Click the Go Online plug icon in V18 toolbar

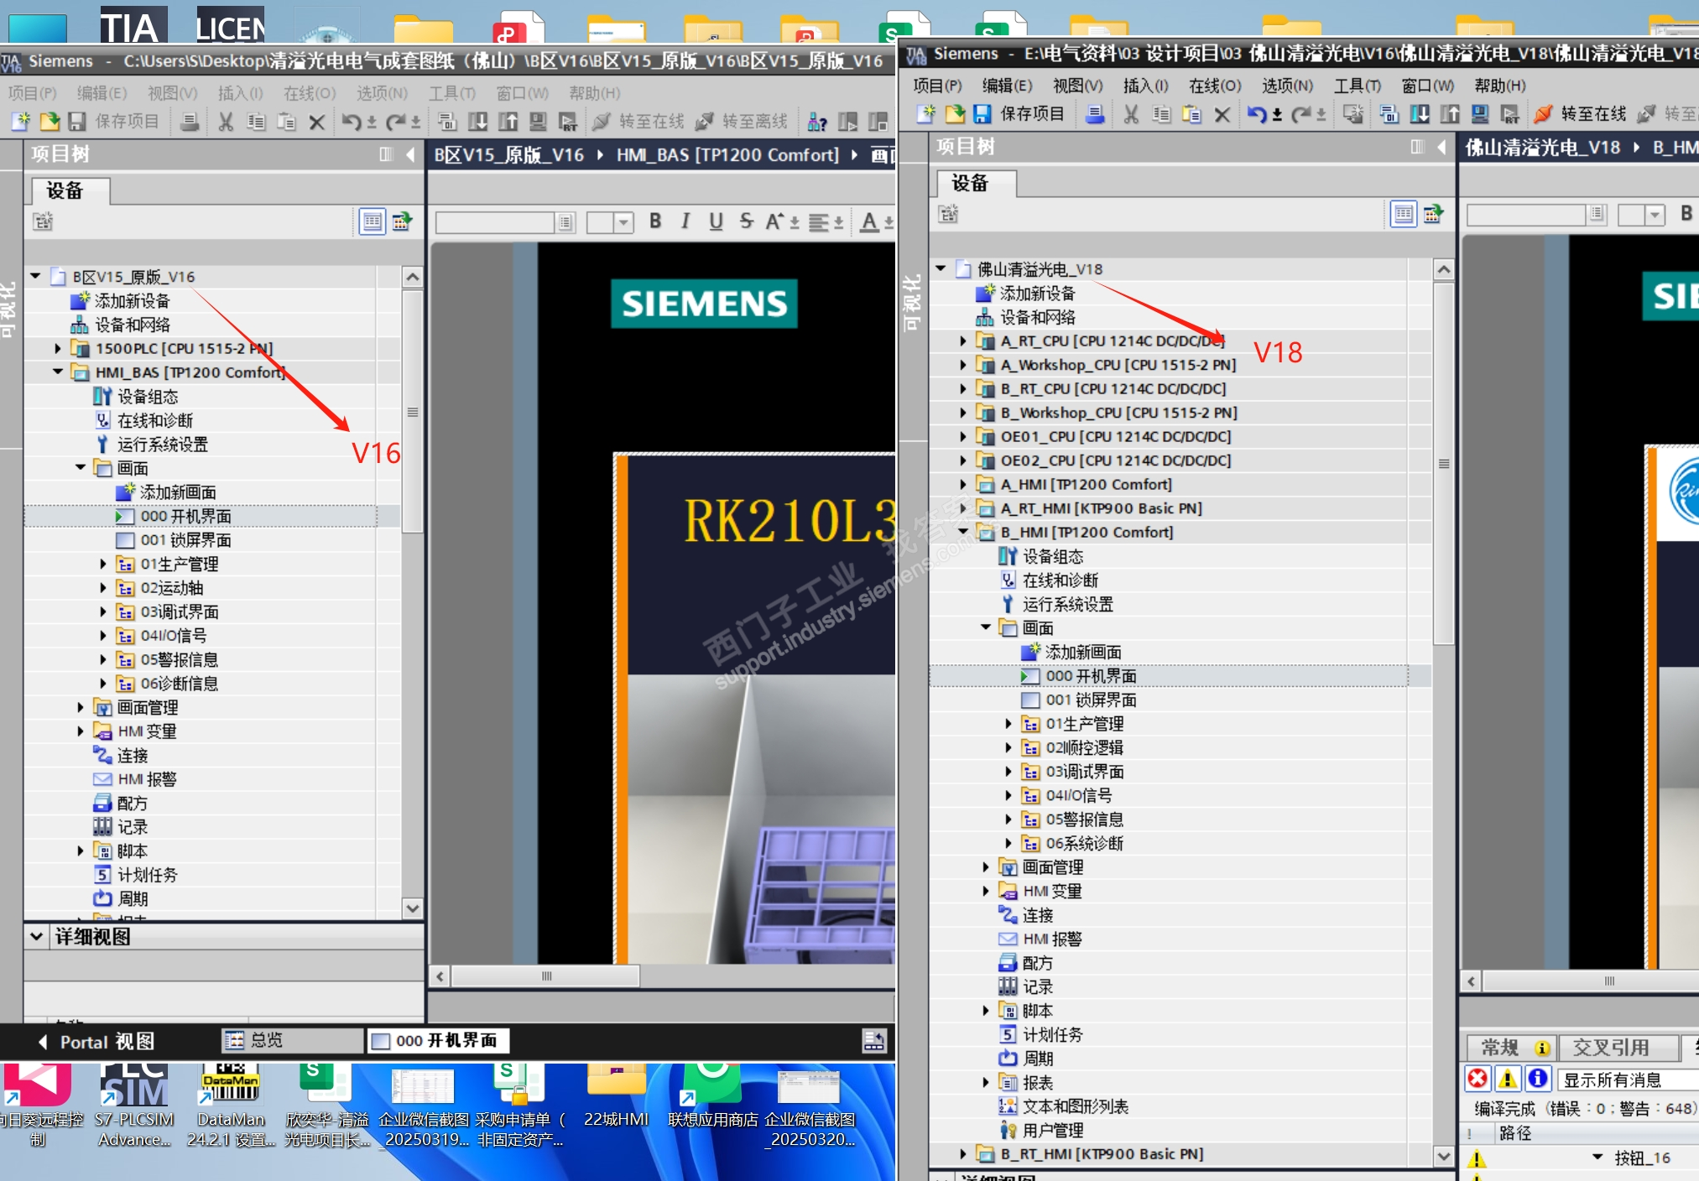1543,114
